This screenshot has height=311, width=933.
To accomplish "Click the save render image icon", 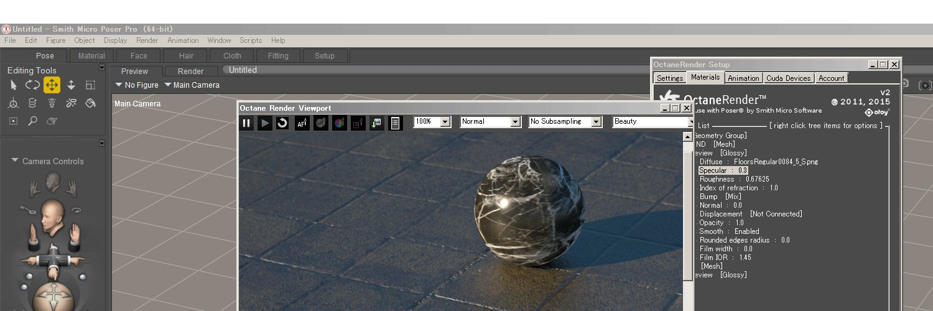I will pos(376,123).
